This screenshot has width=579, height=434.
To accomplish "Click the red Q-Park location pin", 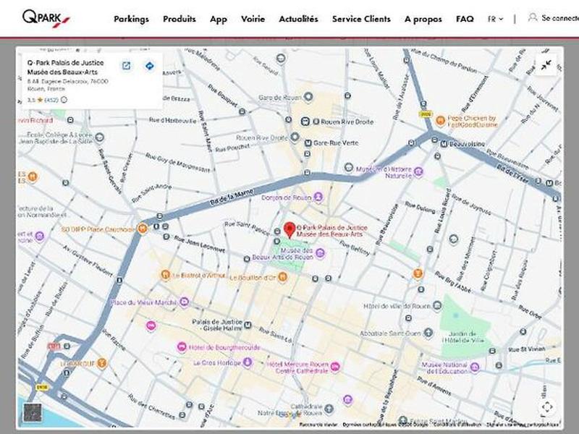I will click(x=290, y=230).
